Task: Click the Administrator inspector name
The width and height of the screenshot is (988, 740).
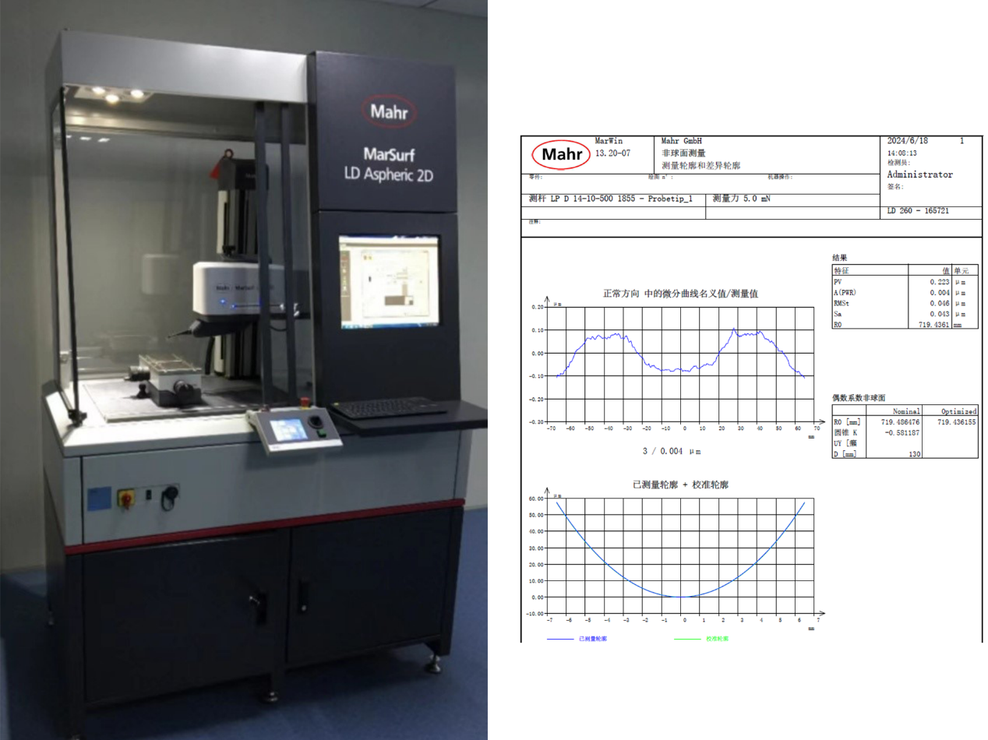Action: click(x=919, y=174)
